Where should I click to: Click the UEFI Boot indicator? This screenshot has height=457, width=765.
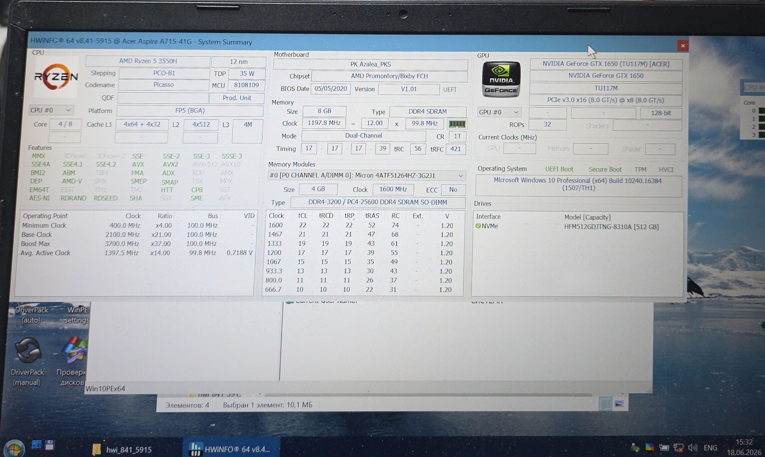pos(559,169)
